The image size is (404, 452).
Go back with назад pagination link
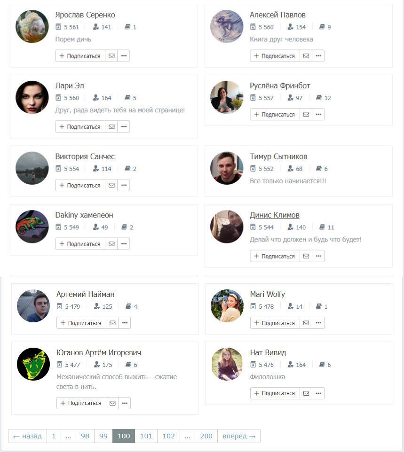click(x=27, y=436)
